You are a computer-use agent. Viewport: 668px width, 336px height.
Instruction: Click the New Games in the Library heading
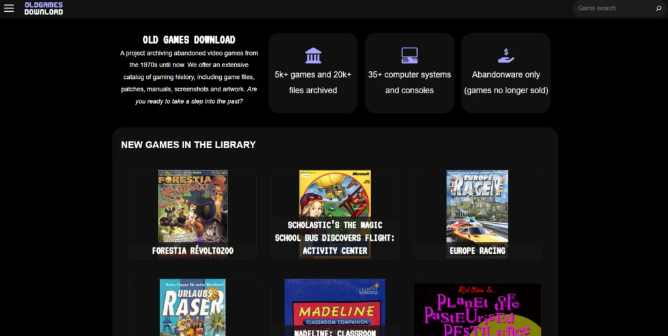pos(189,145)
